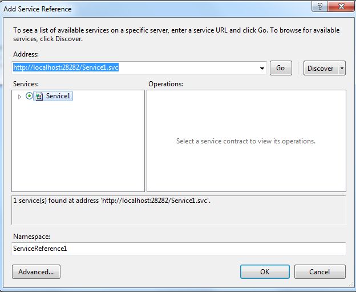Screen dimensions: 356x292
Task: Click the green endpoint circle beside Service1
Action: [x=30, y=96]
